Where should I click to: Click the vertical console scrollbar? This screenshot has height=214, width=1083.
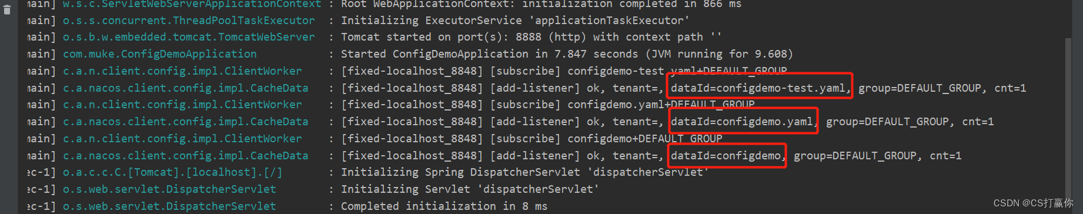coord(1068,119)
